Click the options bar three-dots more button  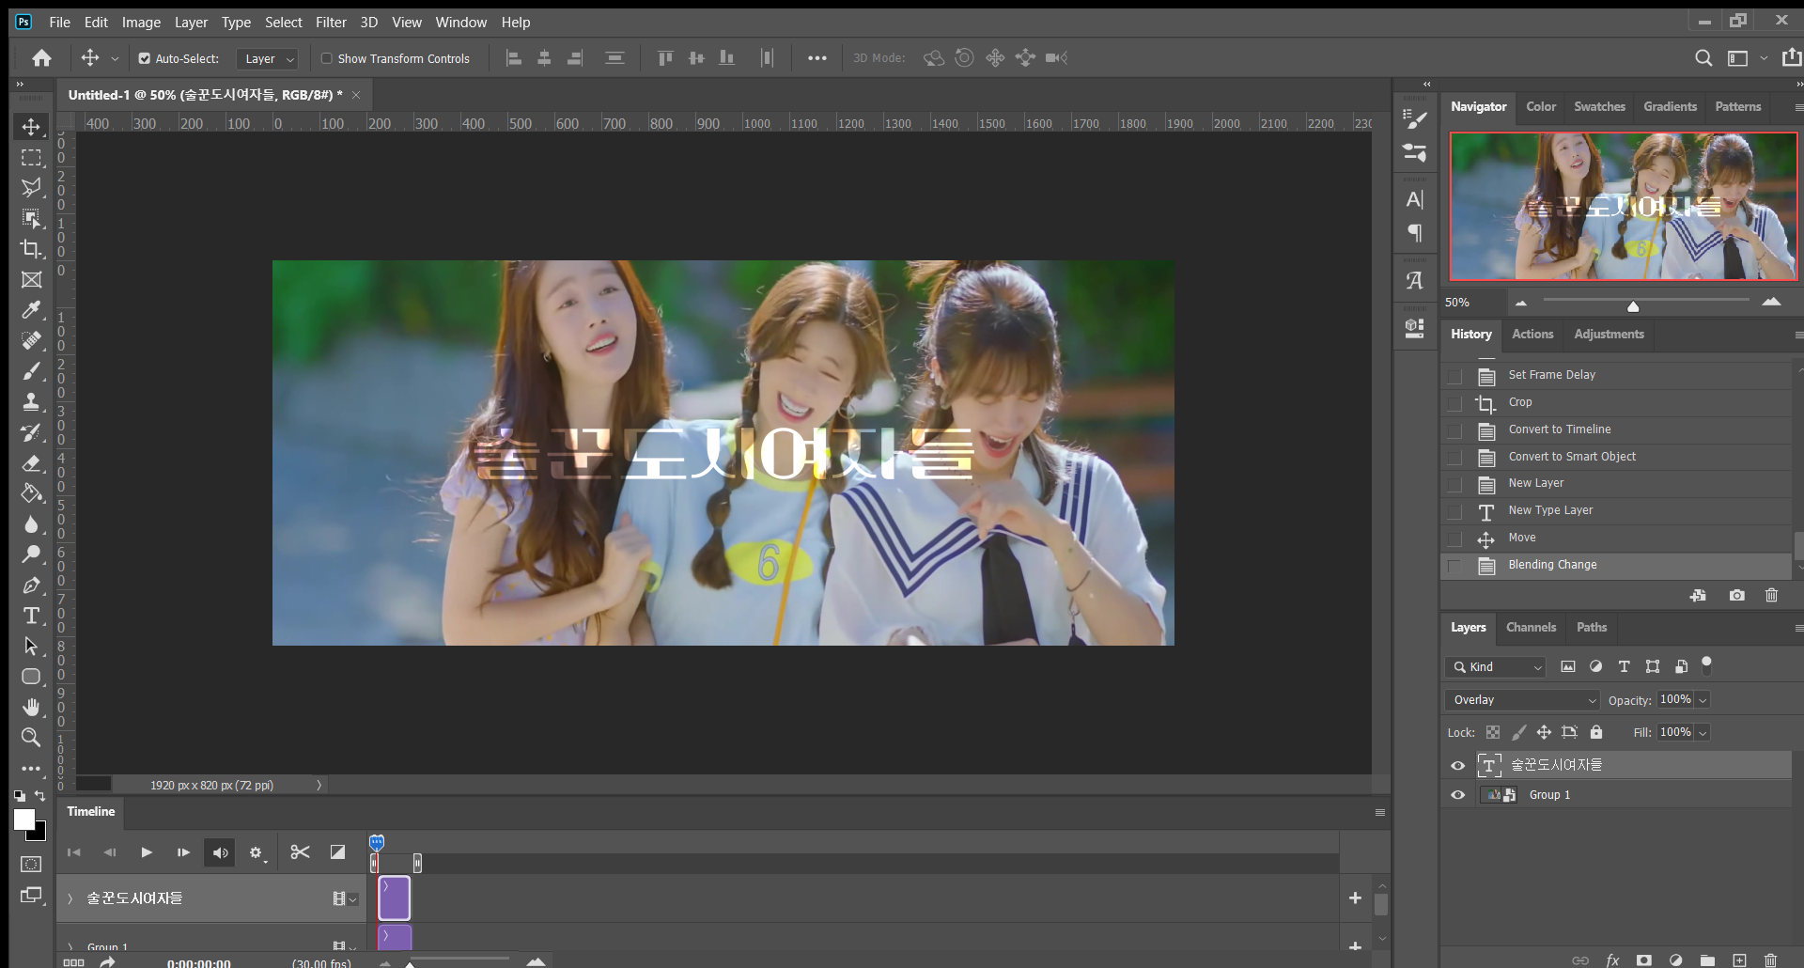[817, 58]
